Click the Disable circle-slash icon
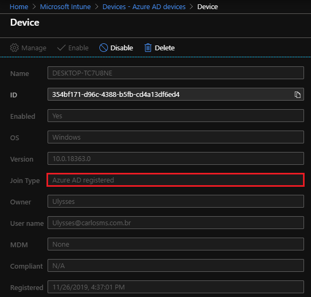The image size is (311, 297). (104, 48)
